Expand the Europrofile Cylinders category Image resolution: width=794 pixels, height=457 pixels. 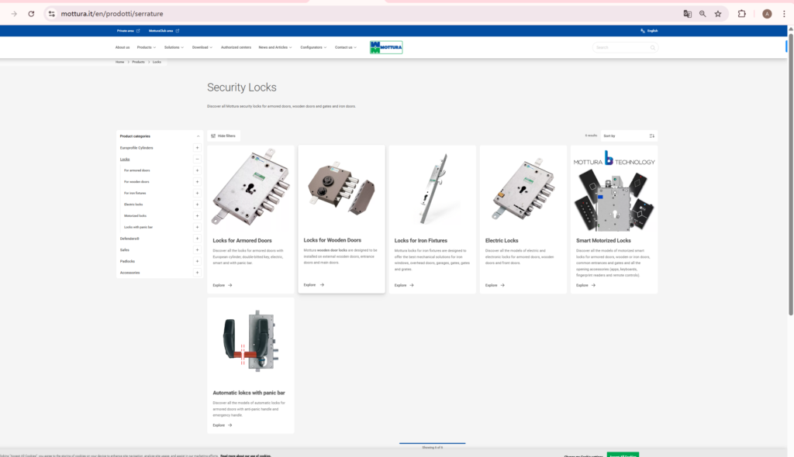click(197, 147)
